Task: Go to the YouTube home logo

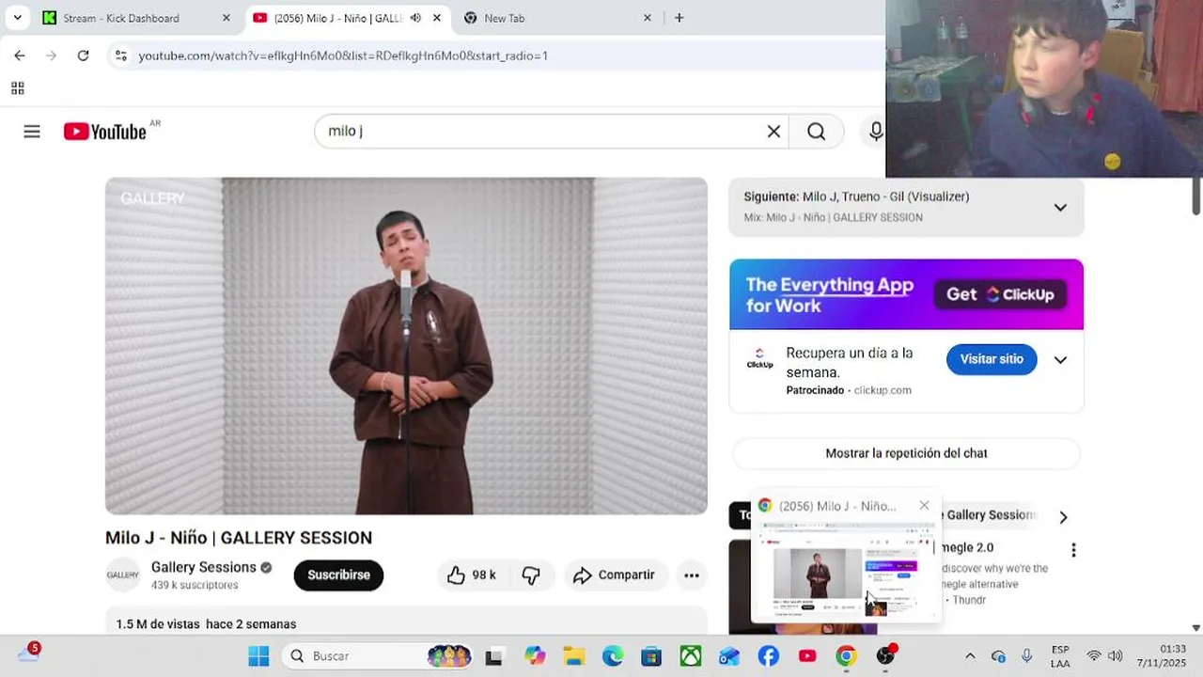Action: pos(105,132)
